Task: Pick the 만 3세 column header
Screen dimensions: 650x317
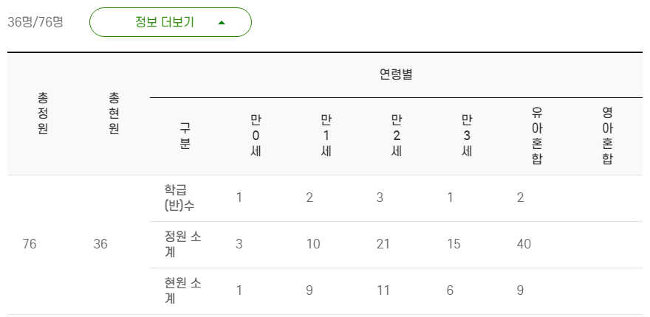Action: click(x=467, y=136)
